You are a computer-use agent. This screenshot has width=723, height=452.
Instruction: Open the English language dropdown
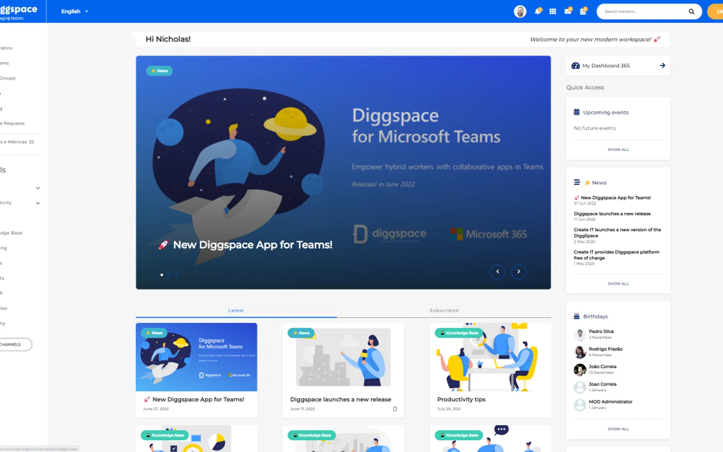(x=75, y=11)
